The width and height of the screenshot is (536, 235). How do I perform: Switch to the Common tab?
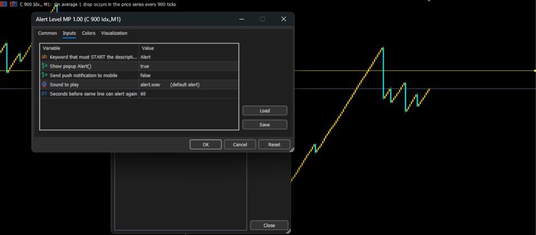[x=47, y=33]
